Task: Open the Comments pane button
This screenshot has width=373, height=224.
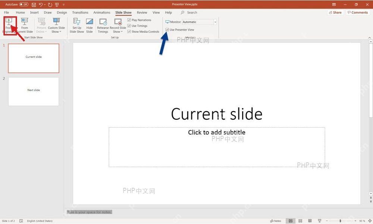Action: 357,12
